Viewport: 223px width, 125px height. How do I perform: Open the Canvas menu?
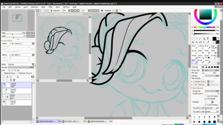18,7
